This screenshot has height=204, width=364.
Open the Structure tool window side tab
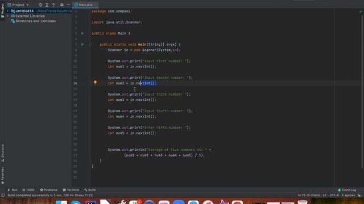(x=2, y=153)
